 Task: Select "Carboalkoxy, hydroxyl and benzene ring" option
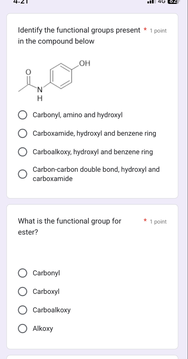pyautogui.click(x=23, y=152)
